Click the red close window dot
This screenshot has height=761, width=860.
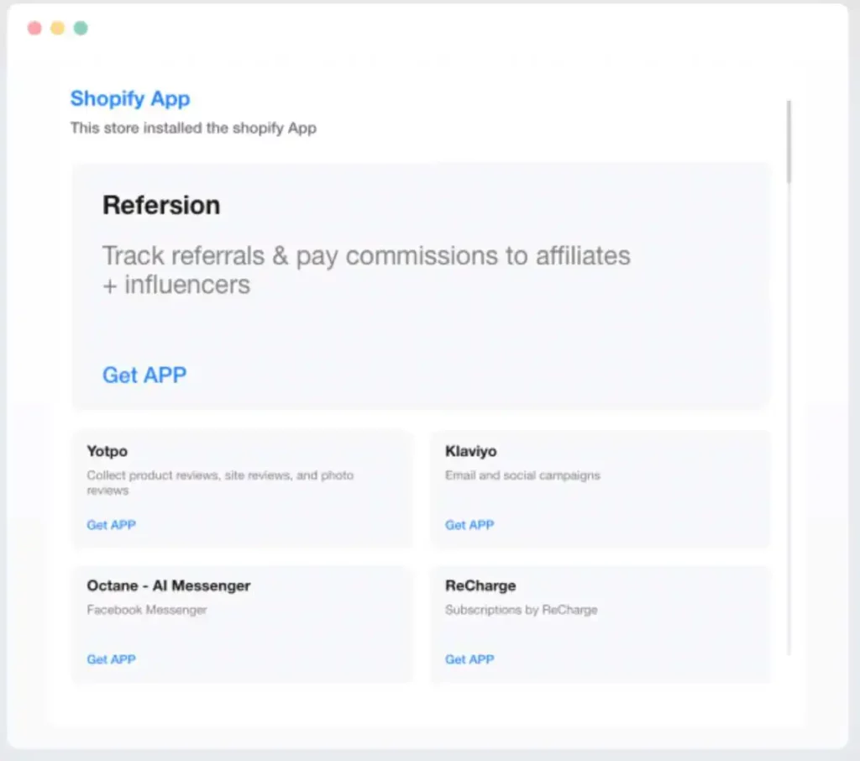tap(34, 28)
